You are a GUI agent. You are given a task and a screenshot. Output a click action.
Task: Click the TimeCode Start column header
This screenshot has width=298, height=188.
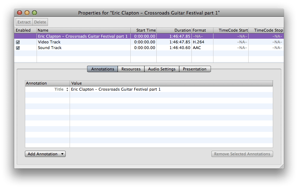(x=231, y=30)
